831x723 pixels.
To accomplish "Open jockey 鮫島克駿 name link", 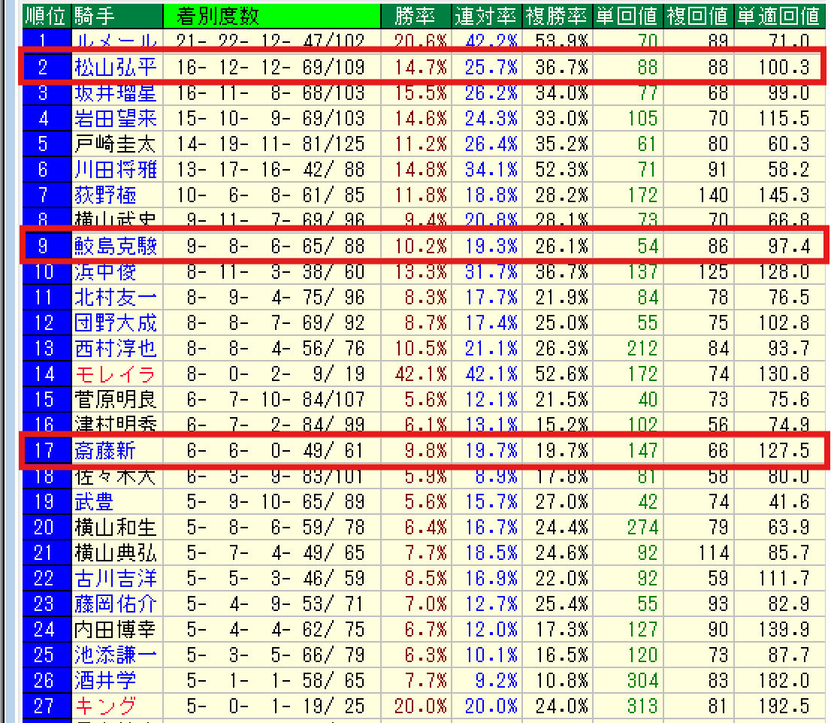I will (116, 246).
